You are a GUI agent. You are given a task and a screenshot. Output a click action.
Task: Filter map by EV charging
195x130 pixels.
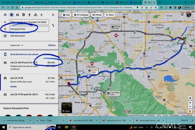pos(81,15)
